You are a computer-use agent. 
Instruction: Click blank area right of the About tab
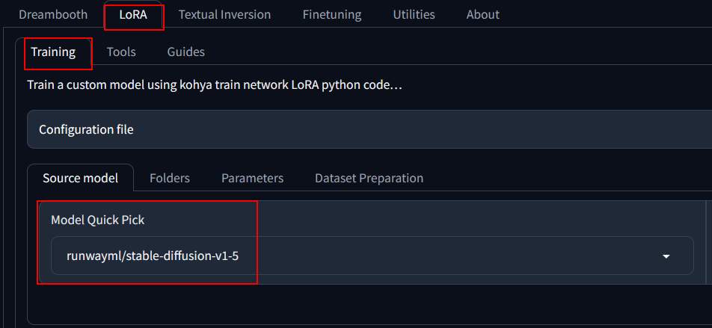coord(604,14)
